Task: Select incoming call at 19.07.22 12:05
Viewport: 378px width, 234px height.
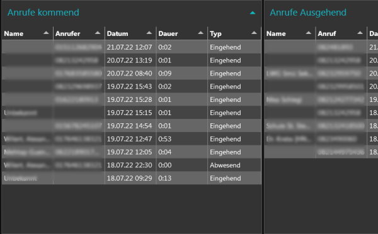Action: pos(132,152)
